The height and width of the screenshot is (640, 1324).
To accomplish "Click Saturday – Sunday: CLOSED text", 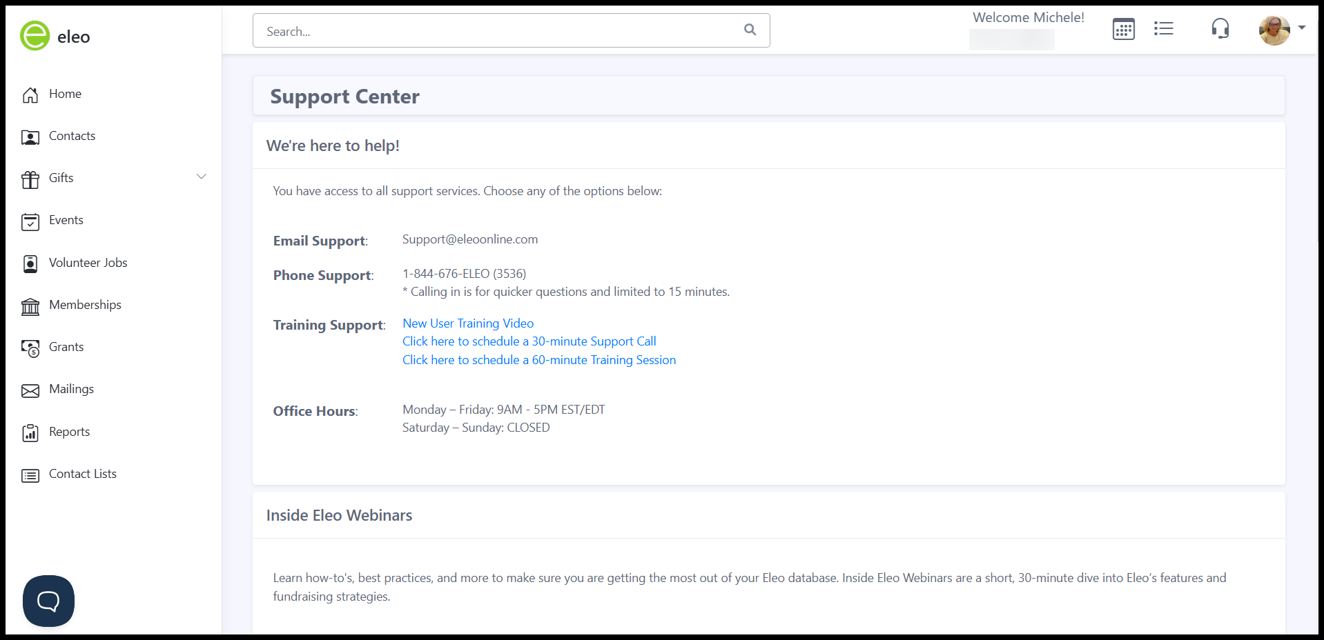I will point(476,428).
